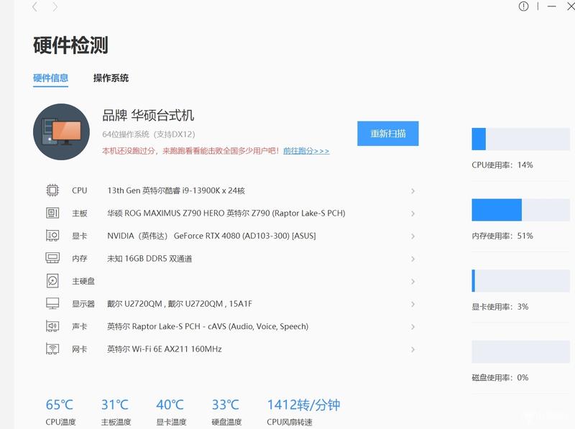Expand the 内存 row chevron

click(x=413, y=259)
